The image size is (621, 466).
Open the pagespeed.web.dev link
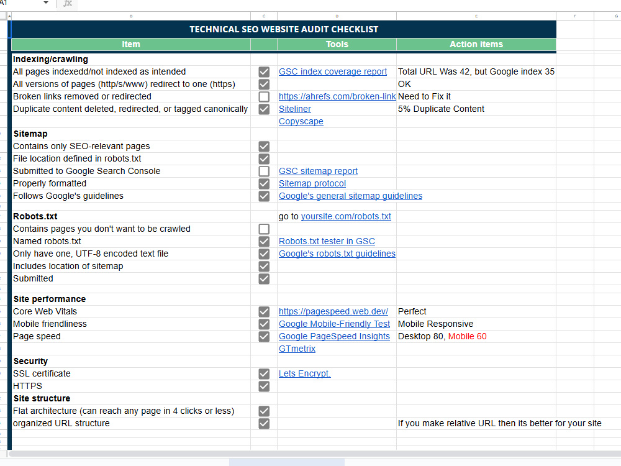333,311
